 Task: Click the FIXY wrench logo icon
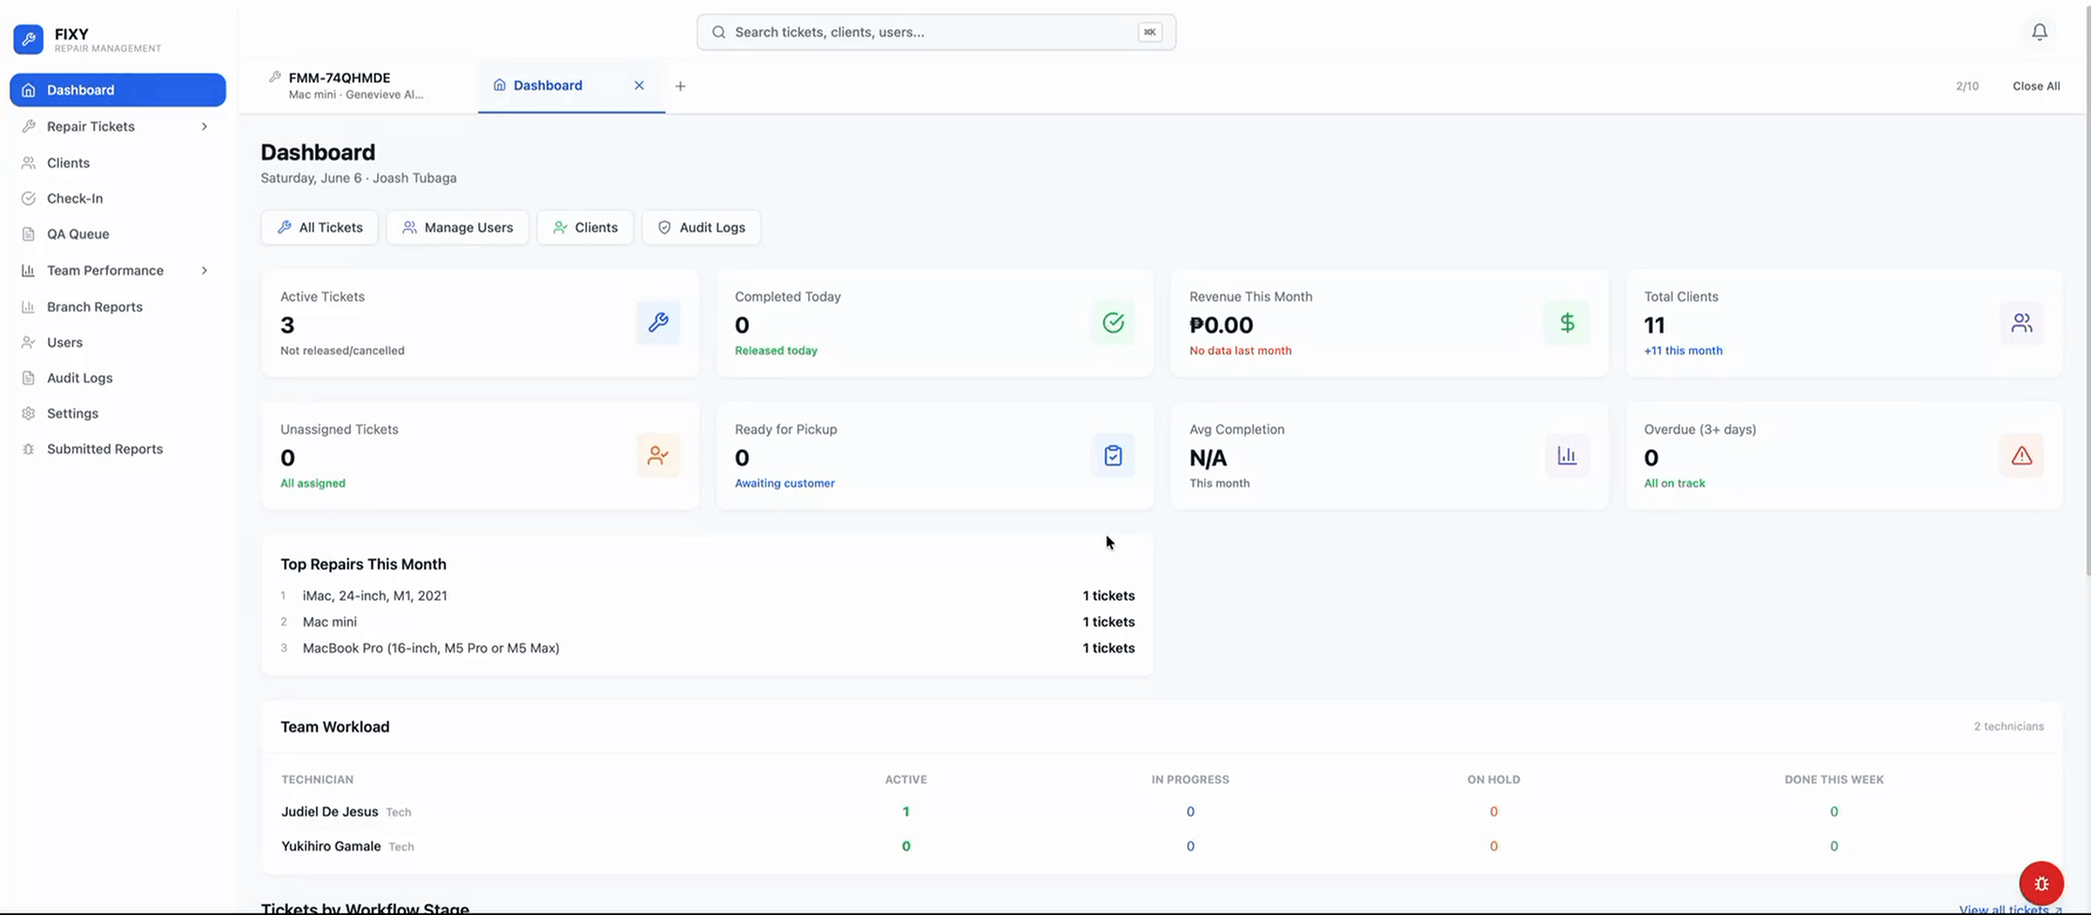click(28, 39)
